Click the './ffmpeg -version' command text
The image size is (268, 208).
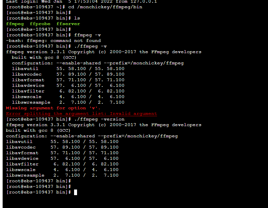coord(99,119)
